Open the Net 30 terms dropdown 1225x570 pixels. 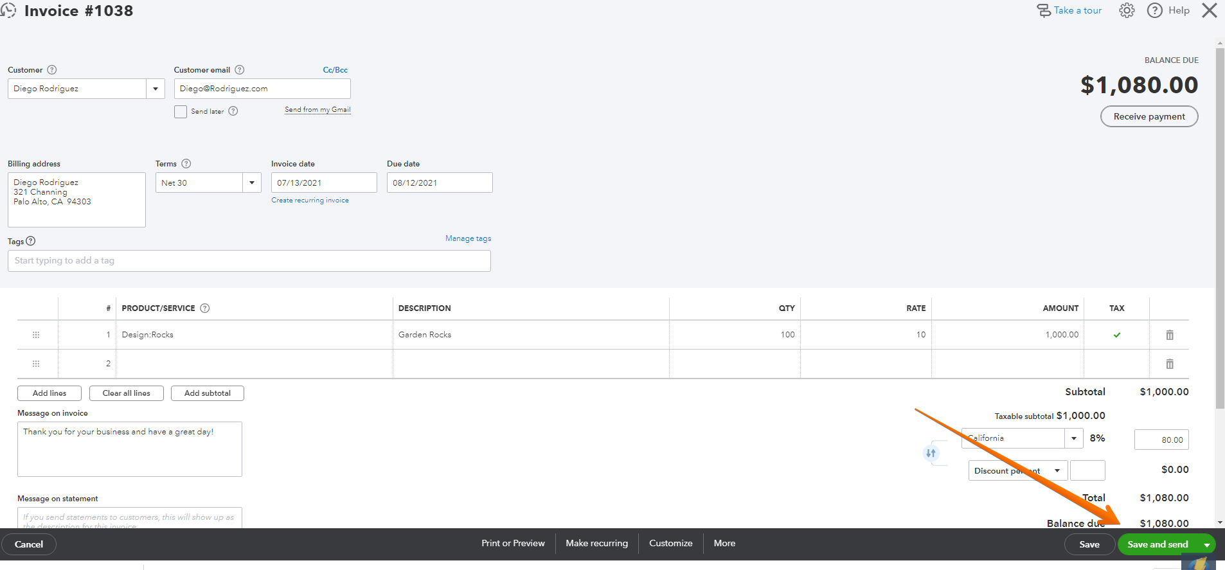point(252,183)
